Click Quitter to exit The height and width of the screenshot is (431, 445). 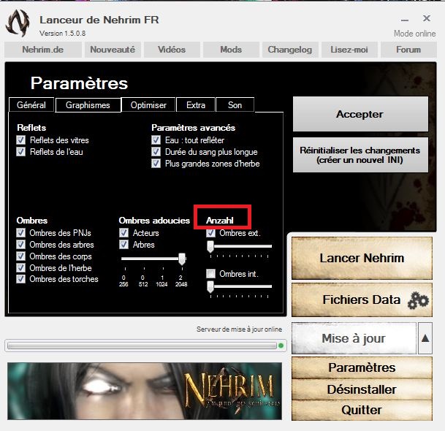362,410
